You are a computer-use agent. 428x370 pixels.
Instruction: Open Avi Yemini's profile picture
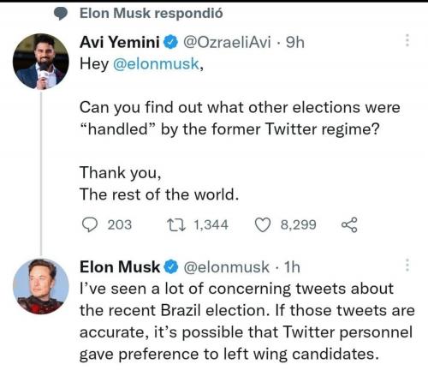41,62
